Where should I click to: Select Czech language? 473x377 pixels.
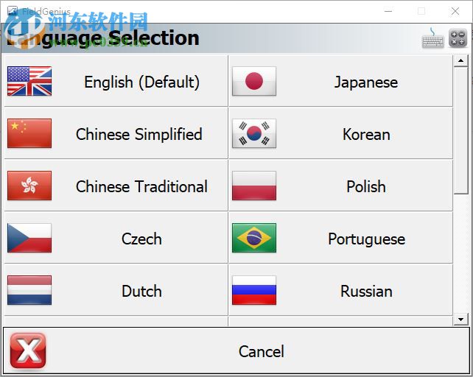coord(116,238)
